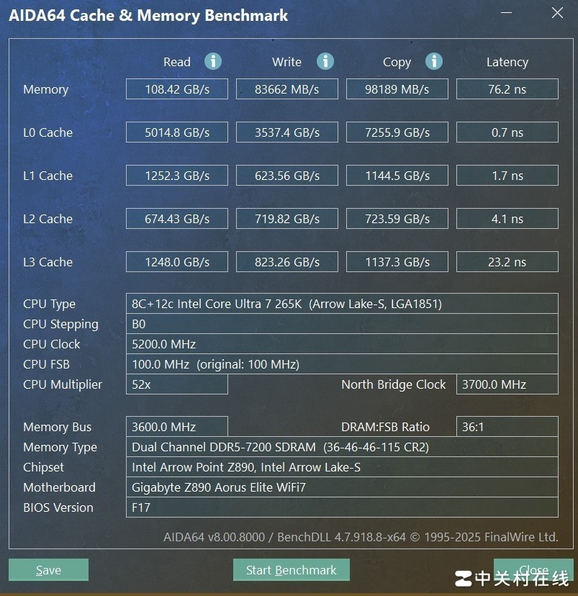Viewport: 578px width, 596px height.
Task: Select the Memory Bus field showing 3600.0 MHz
Action: 176,426
